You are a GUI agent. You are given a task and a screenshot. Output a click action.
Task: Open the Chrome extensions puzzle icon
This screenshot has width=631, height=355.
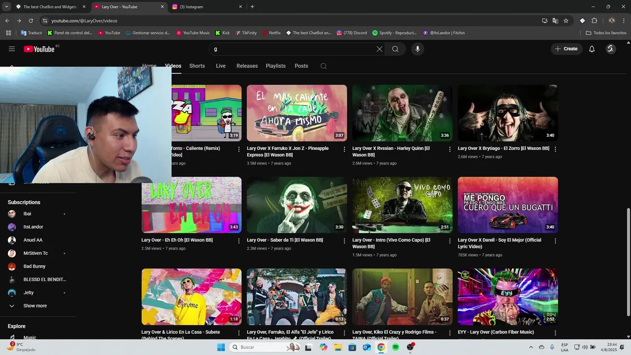coord(594,21)
